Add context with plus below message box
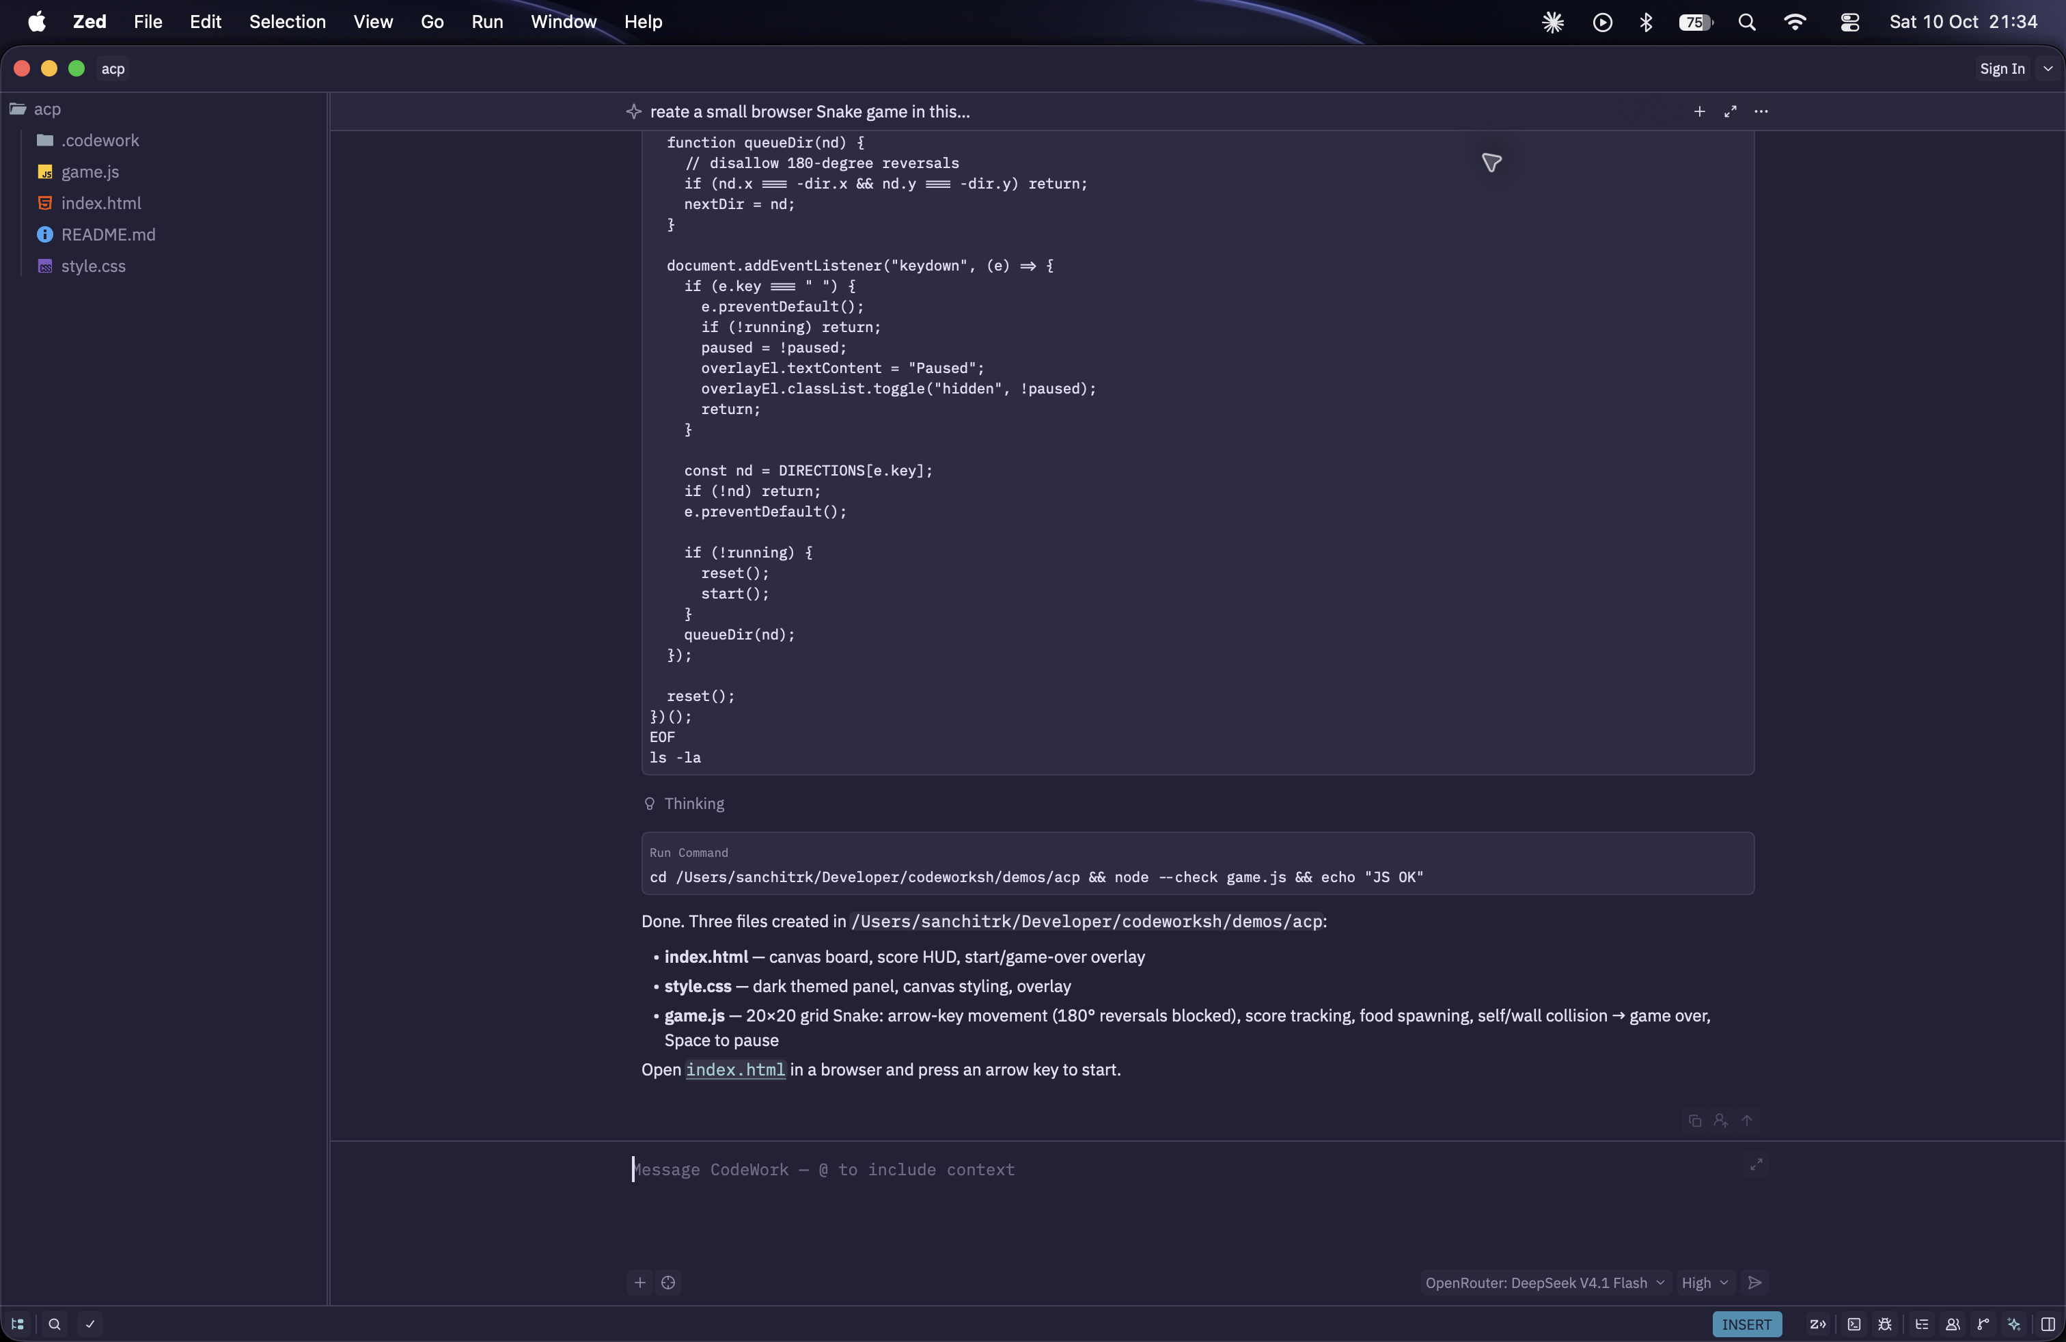 tap(639, 1282)
